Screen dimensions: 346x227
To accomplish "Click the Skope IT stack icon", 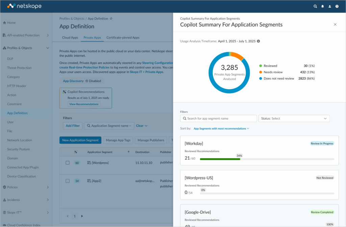I will (x=4, y=212).
